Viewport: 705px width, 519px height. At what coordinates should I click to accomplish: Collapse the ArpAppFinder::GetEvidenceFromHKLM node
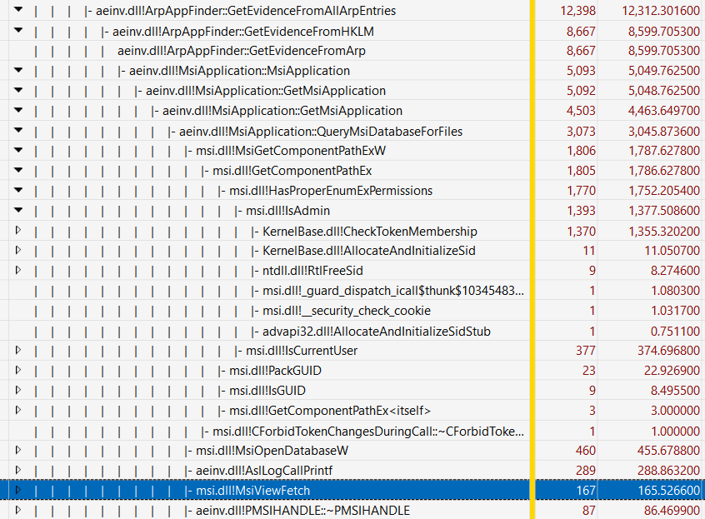18,31
